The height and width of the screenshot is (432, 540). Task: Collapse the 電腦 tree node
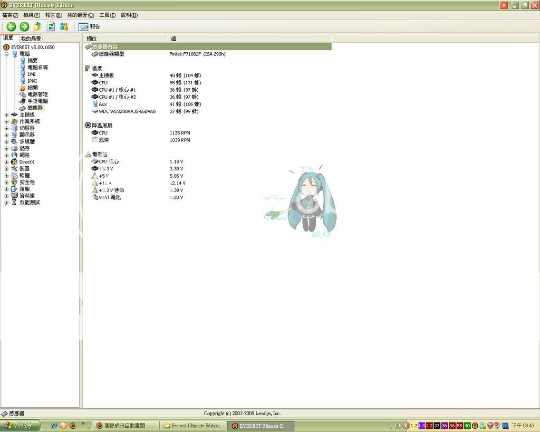[x=7, y=54]
